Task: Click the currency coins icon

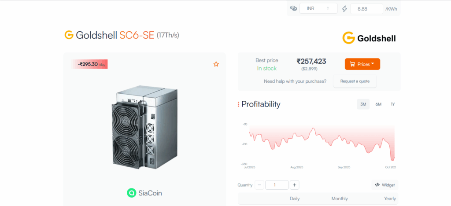Action: [x=293, y=8]
